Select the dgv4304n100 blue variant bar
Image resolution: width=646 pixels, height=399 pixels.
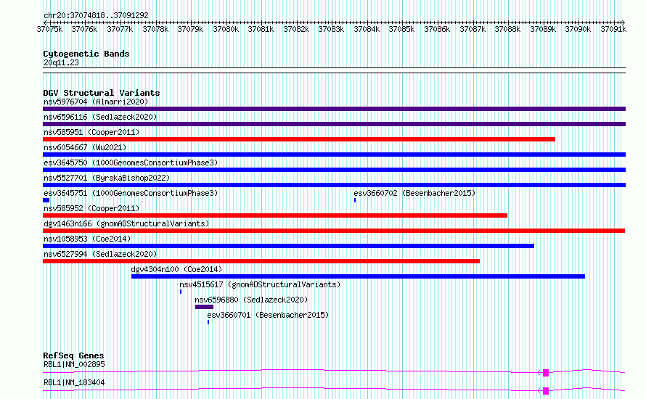(358, 276)
